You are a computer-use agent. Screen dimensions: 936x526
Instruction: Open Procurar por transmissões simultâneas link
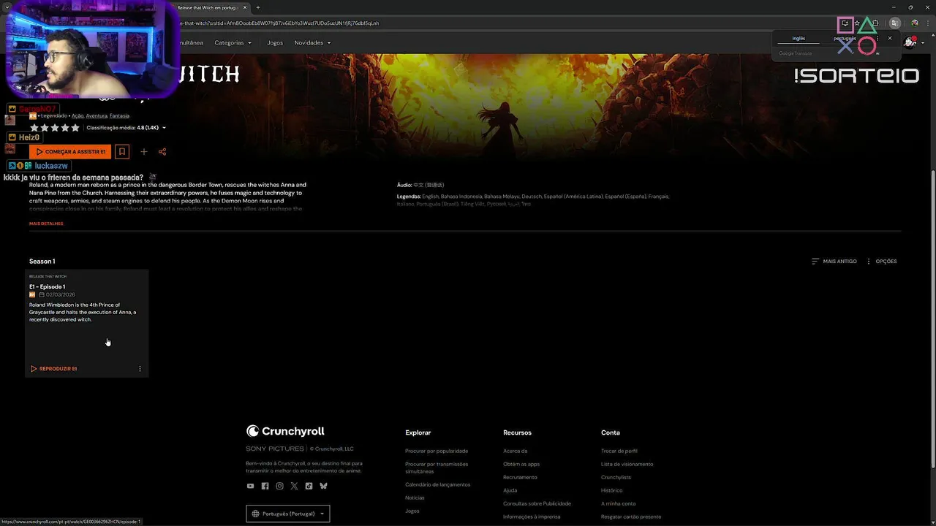pos(437,468)
